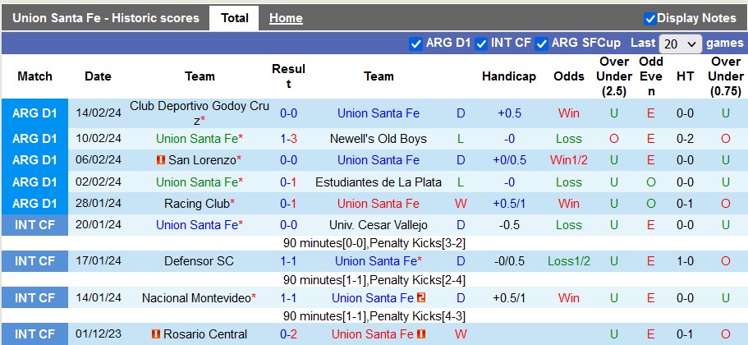The height and width of the screenshot is (345, 748).
Task: Toggle the Display Notes checkbox
Action: pyautogui.click(x=650, y=18)
